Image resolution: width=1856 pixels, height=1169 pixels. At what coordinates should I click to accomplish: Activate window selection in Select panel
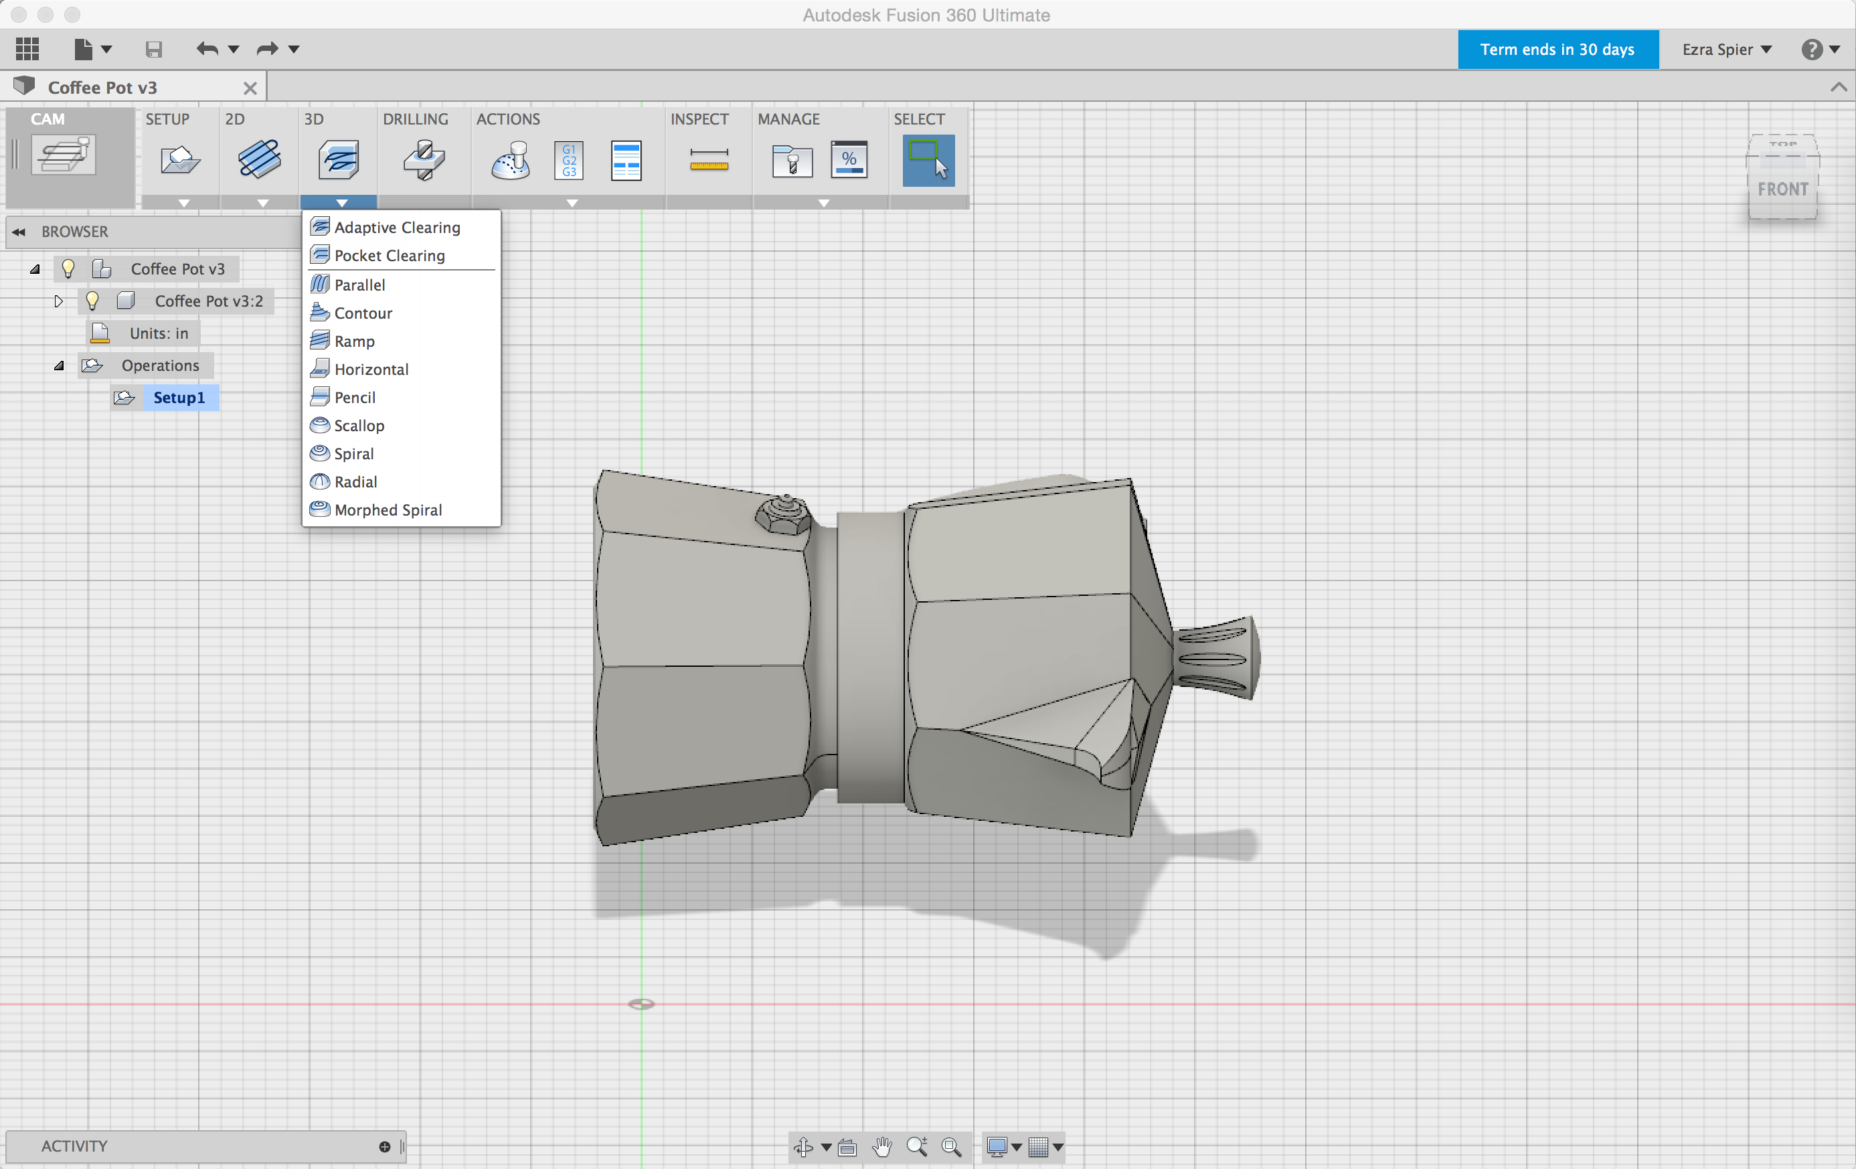(927, 159)
